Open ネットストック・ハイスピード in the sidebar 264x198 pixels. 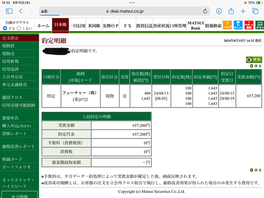click(18, 183)
